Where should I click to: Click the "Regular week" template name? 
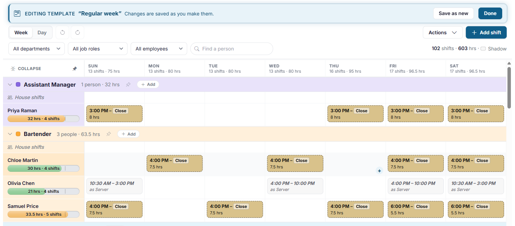click(100, 14)
